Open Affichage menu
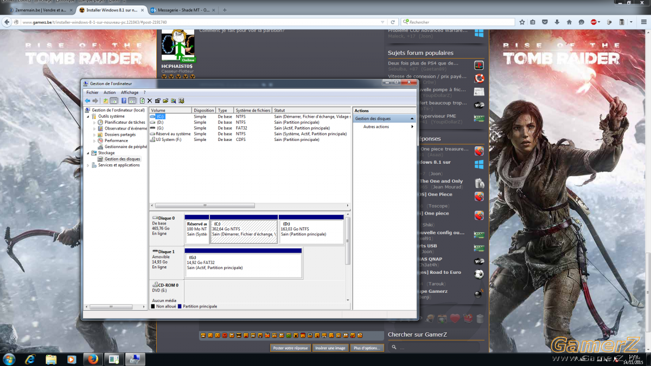The image size is (651, 366). [x=130, y=93]
